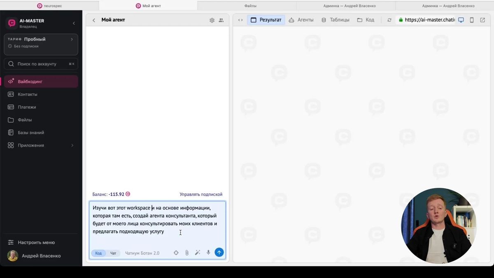Select the mobile preview phone icon

[x=472, y=20]
